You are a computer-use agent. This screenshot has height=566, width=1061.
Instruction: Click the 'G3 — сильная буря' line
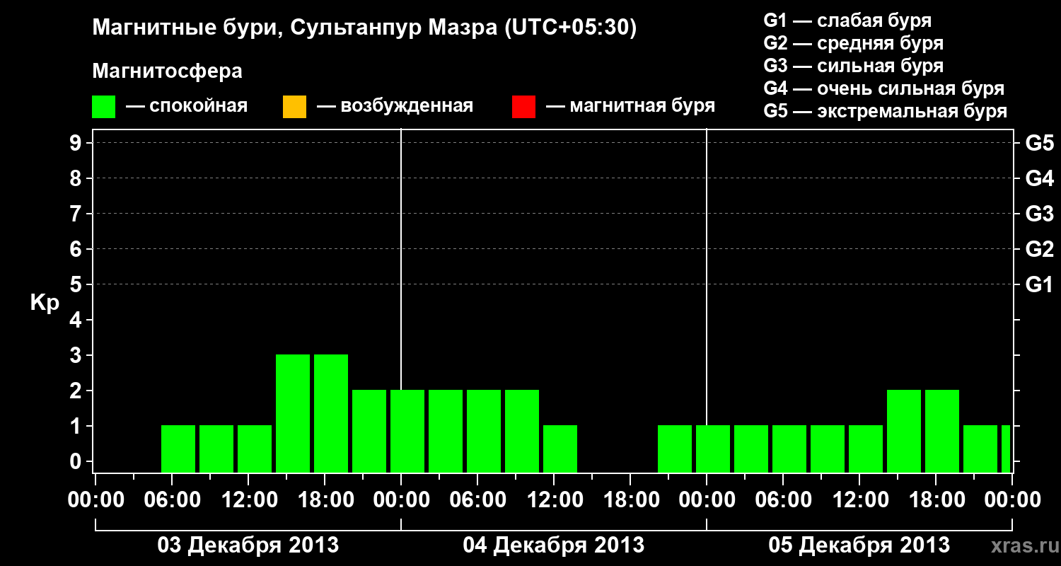854,66
